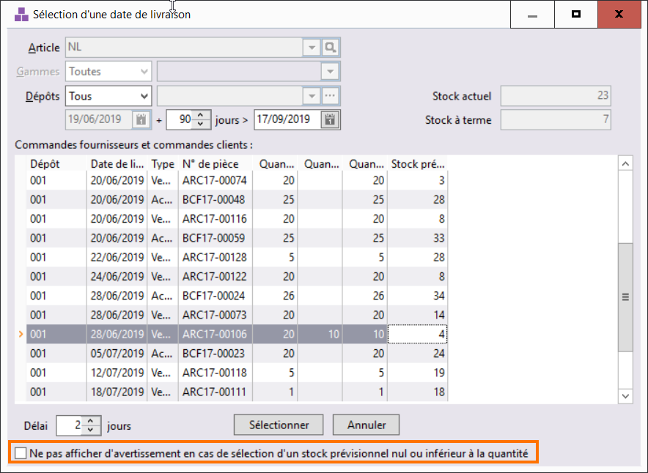Click the Sélectionner button
The width and height of the screenshot is (648, 473).
279,425
